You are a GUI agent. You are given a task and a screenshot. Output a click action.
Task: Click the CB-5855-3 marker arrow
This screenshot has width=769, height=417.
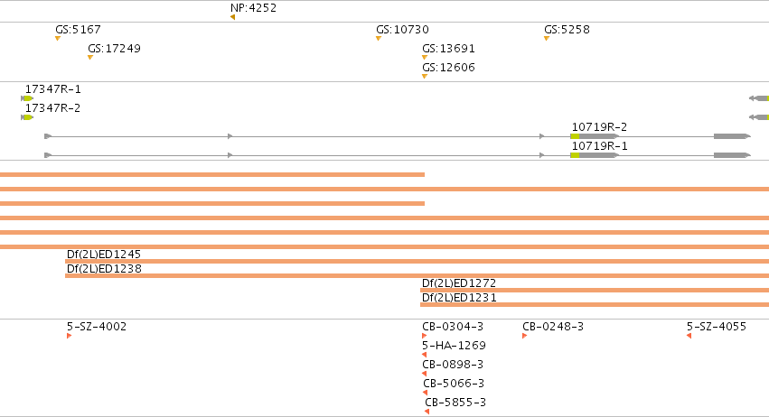427,412
